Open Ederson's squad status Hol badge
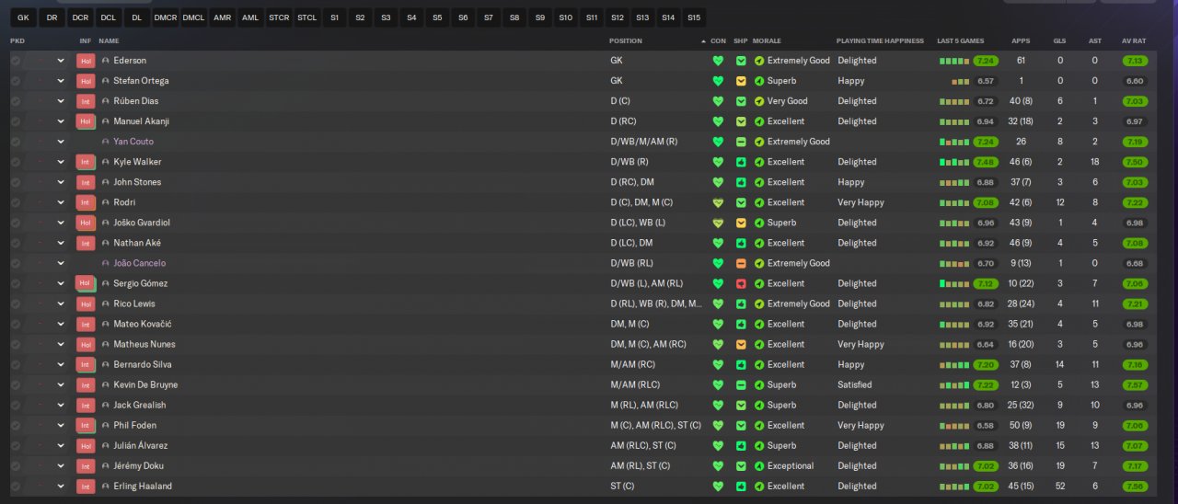Viewport: 1178px width, 504px height. point(86,61)
